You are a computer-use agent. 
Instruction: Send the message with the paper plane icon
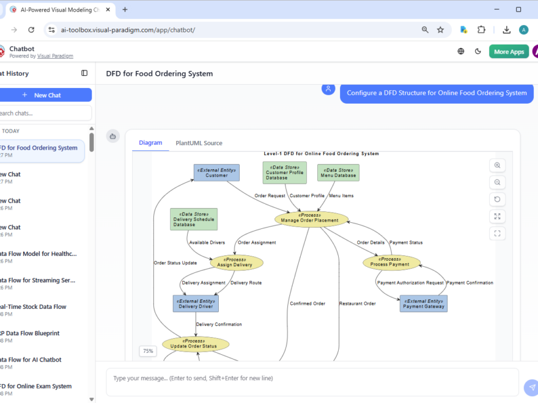[531, 387]
